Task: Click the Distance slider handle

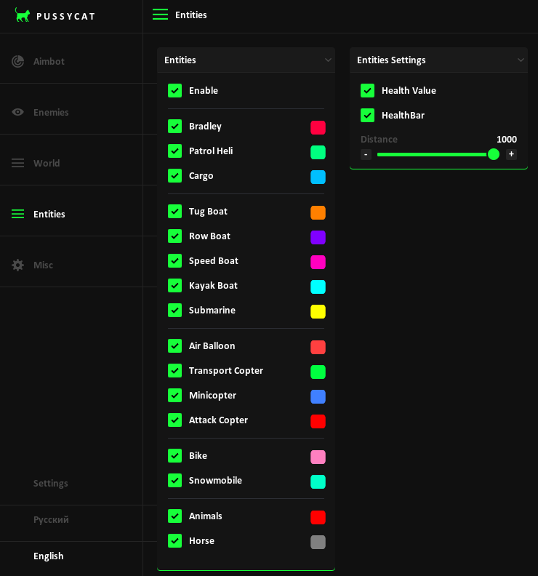Action: (x=494, y=154)
